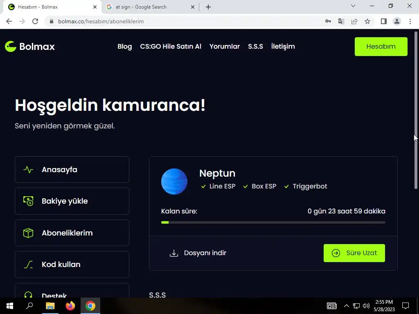The image size is (419, 314).
Task: Click the network tray icon
Action: click(356, 306)
